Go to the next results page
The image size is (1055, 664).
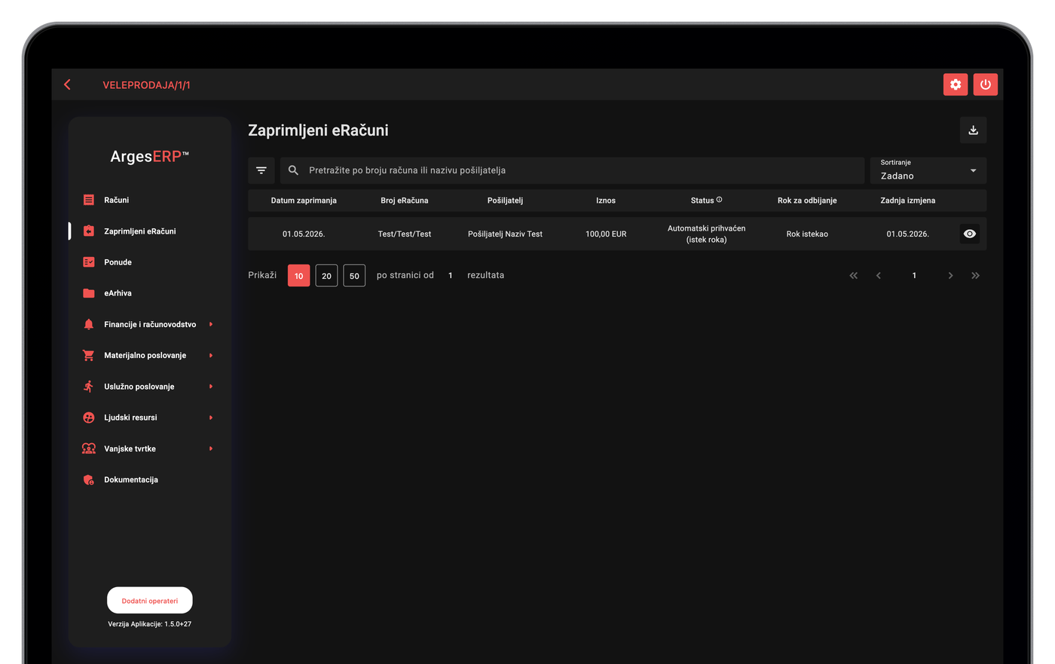950,276
